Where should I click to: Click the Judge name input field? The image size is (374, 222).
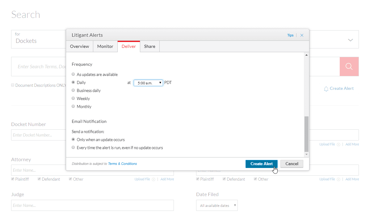pos(92,205)
